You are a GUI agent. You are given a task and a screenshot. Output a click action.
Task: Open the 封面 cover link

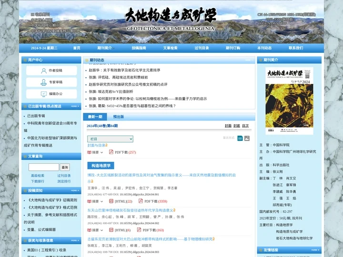click(x=228, y=126)
